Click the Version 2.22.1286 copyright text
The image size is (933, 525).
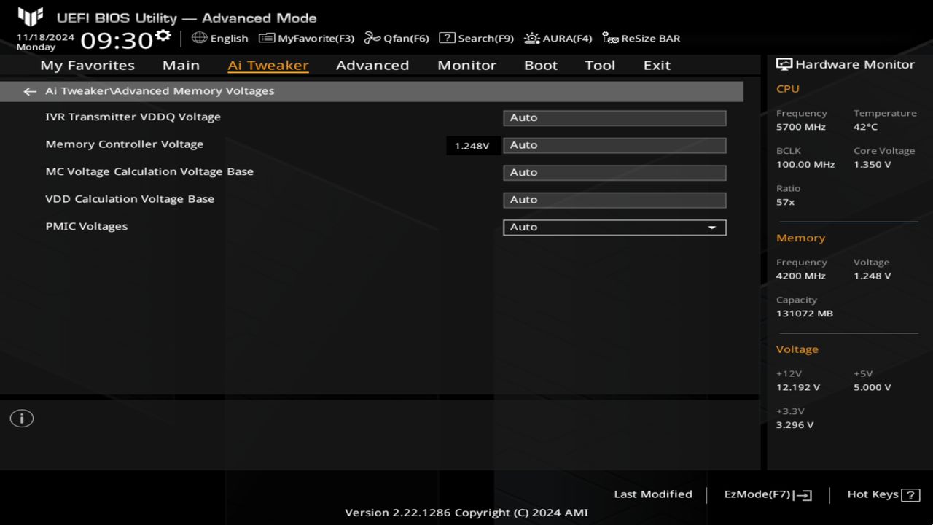[x=466, y=513]
